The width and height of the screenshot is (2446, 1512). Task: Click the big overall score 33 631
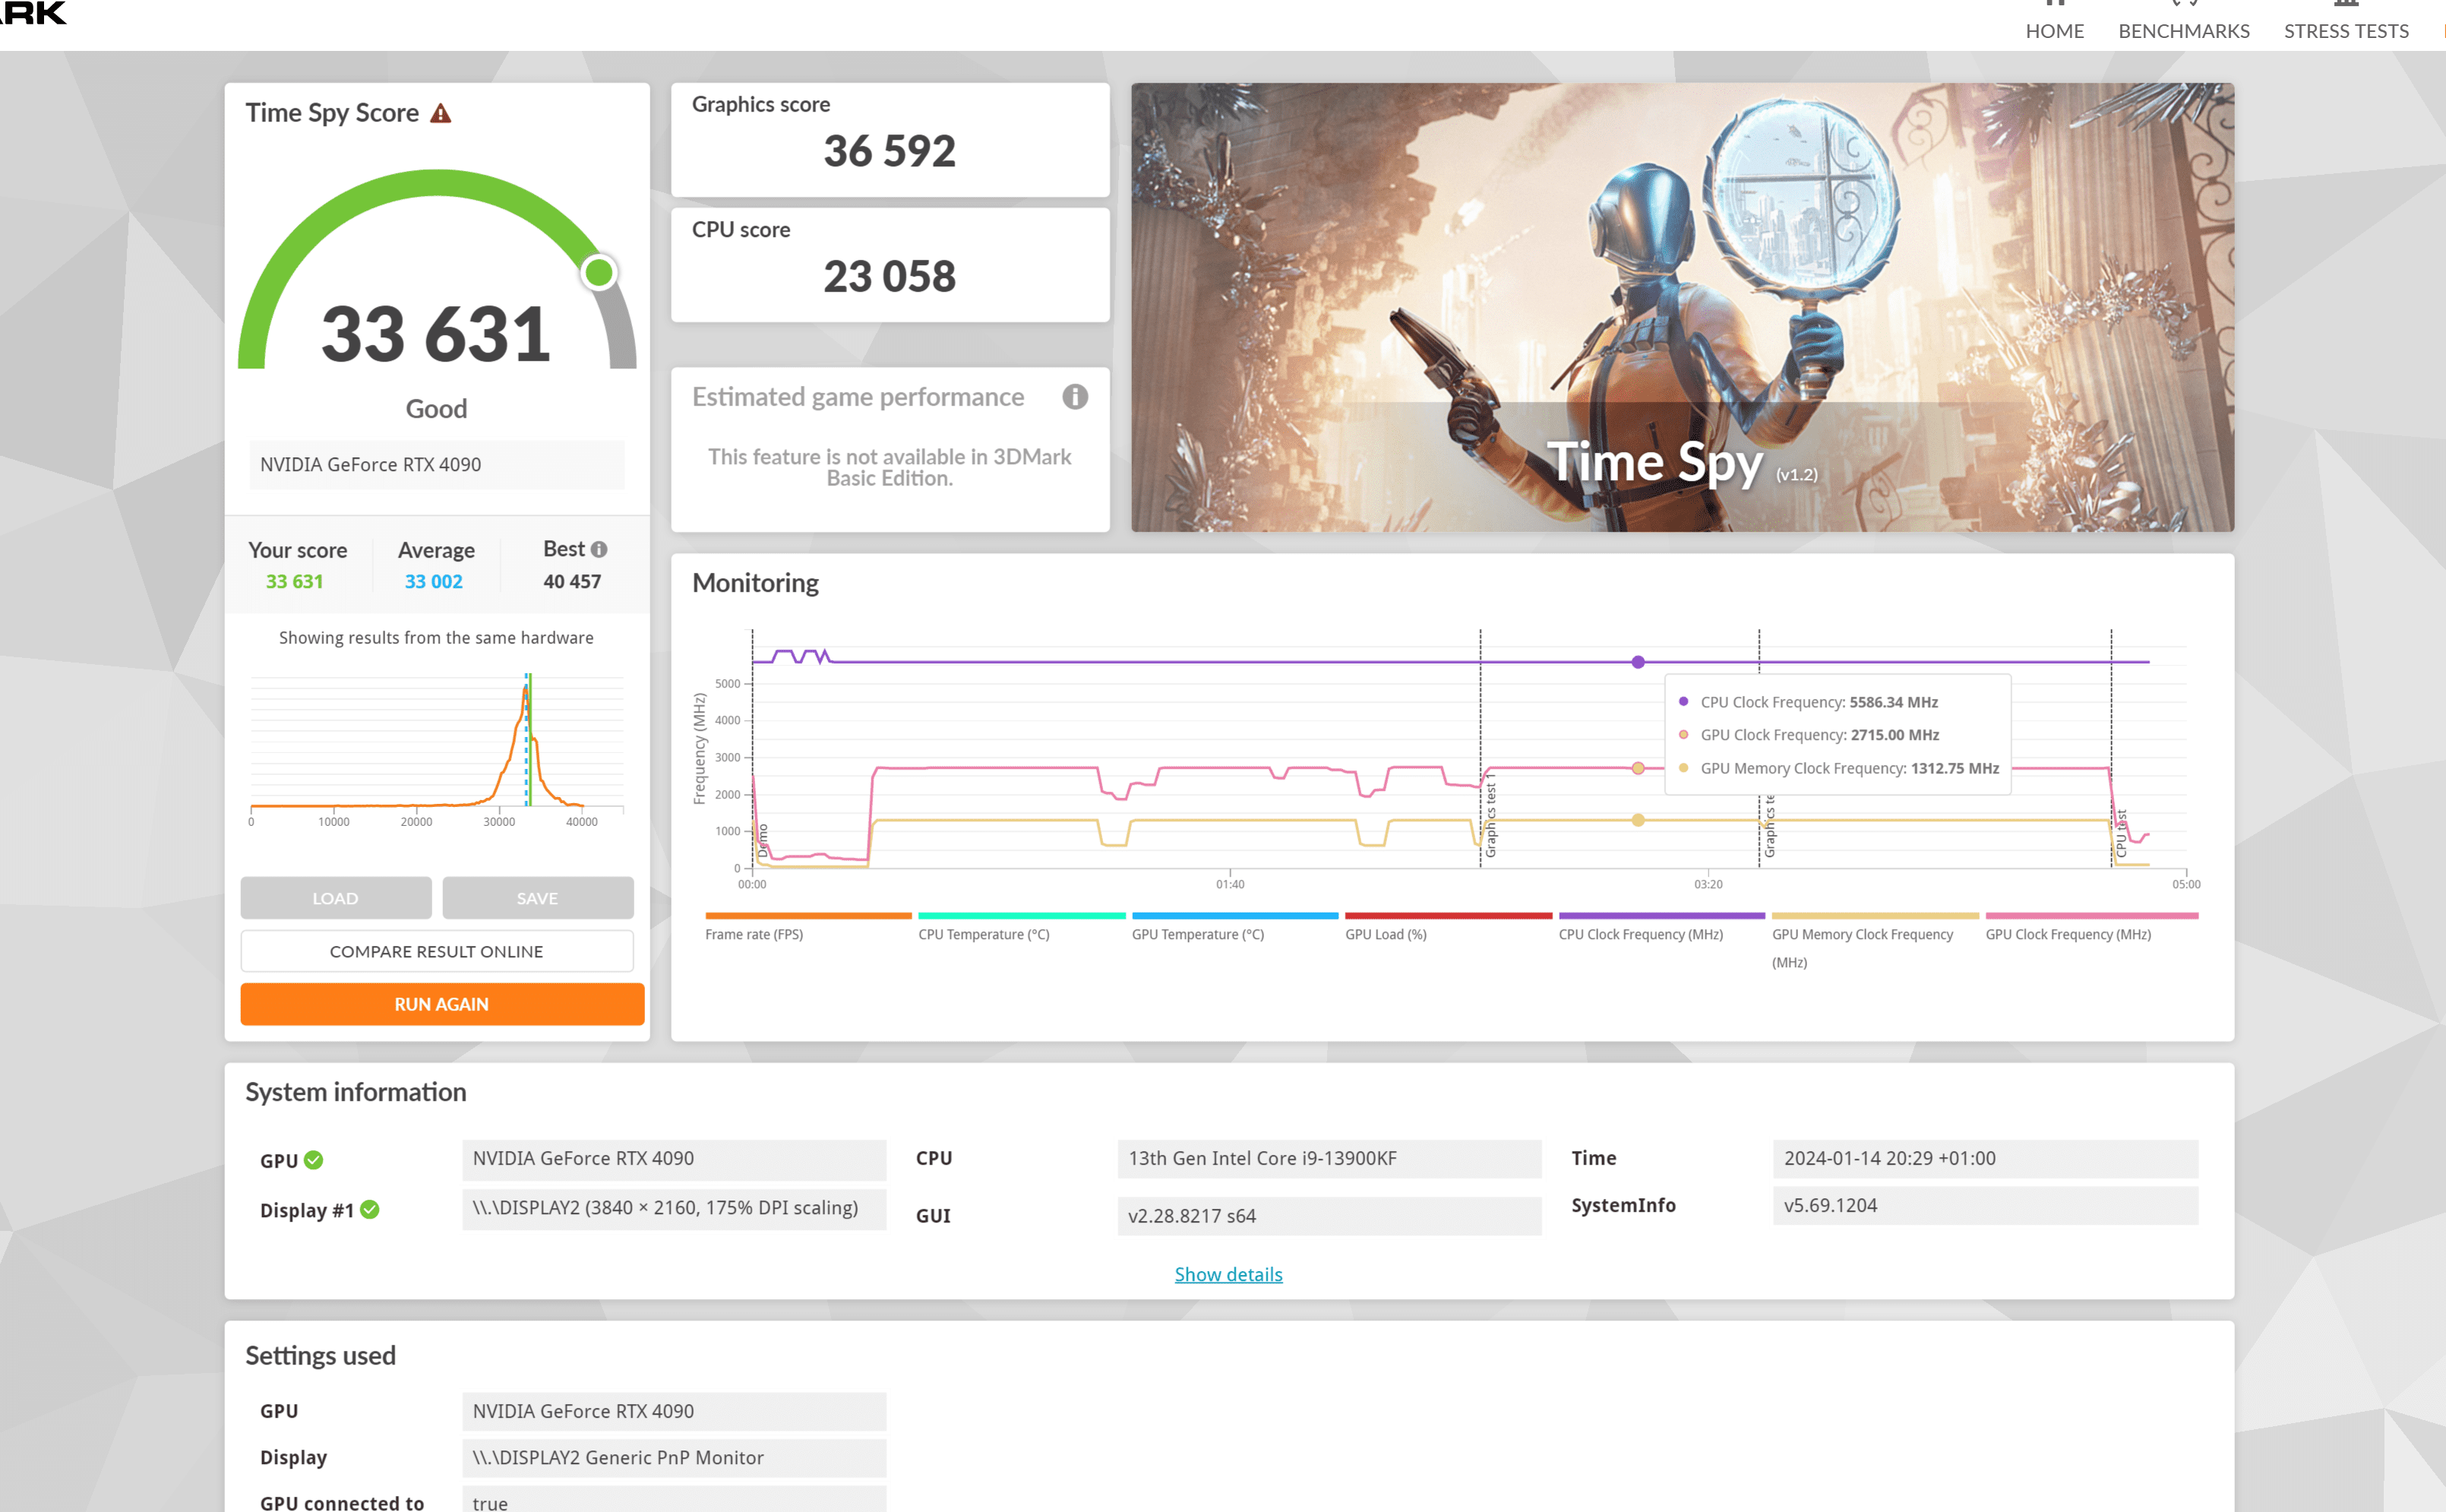436,334
